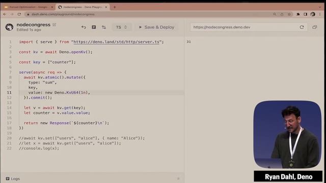The width and height of the screenshot is (326, 183).
Task: Close the Forced Optimization tab
Action: pyautogui.click(x=52, y=7)
